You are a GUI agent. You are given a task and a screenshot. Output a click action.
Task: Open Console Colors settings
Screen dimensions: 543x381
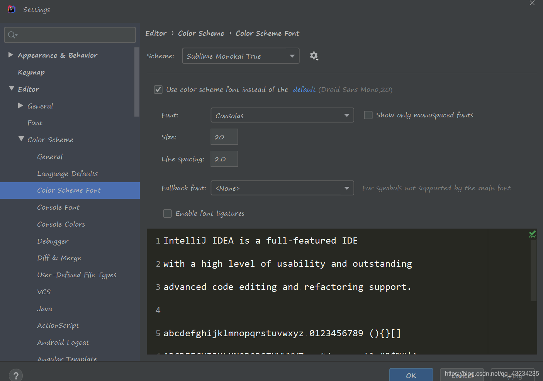(61, 224)
